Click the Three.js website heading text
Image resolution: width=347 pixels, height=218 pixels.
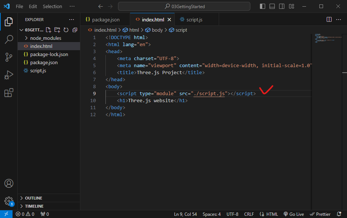[x=151, y=100]
